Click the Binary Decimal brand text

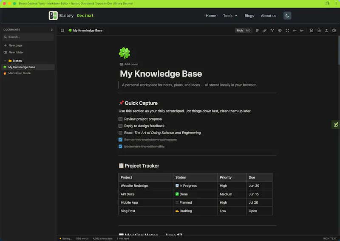pos(76,16)
